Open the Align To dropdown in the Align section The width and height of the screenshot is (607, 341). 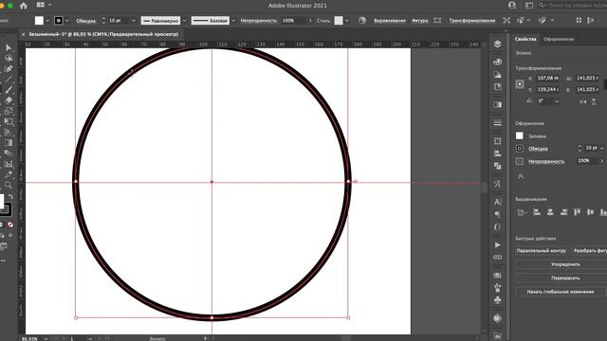tap(522, 212)
